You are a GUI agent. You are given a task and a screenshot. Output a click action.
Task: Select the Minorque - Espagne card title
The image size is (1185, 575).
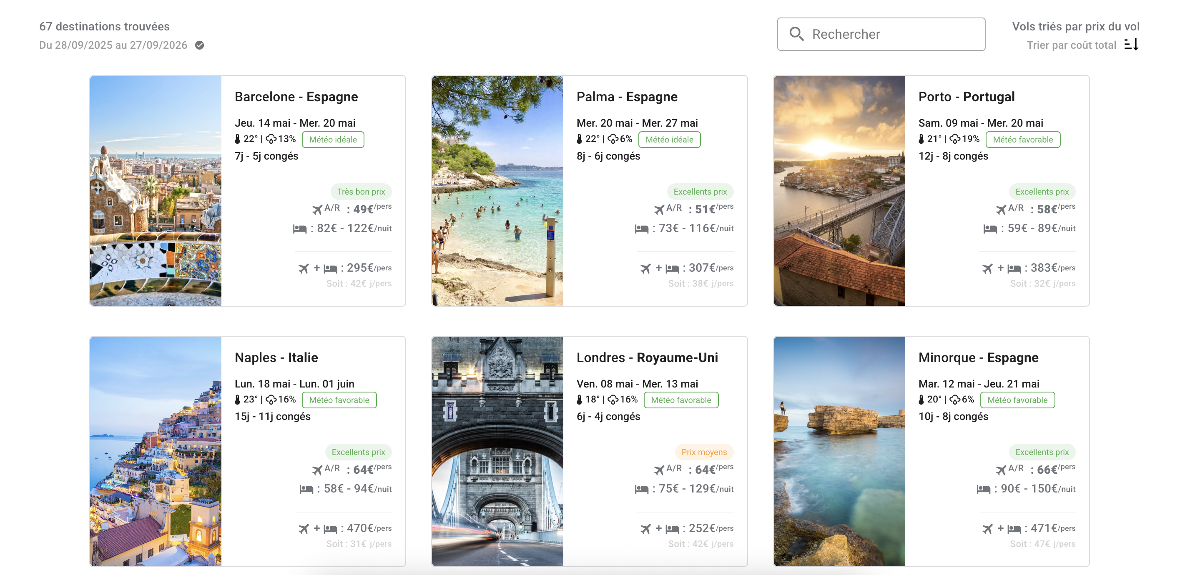click(978, 357)
